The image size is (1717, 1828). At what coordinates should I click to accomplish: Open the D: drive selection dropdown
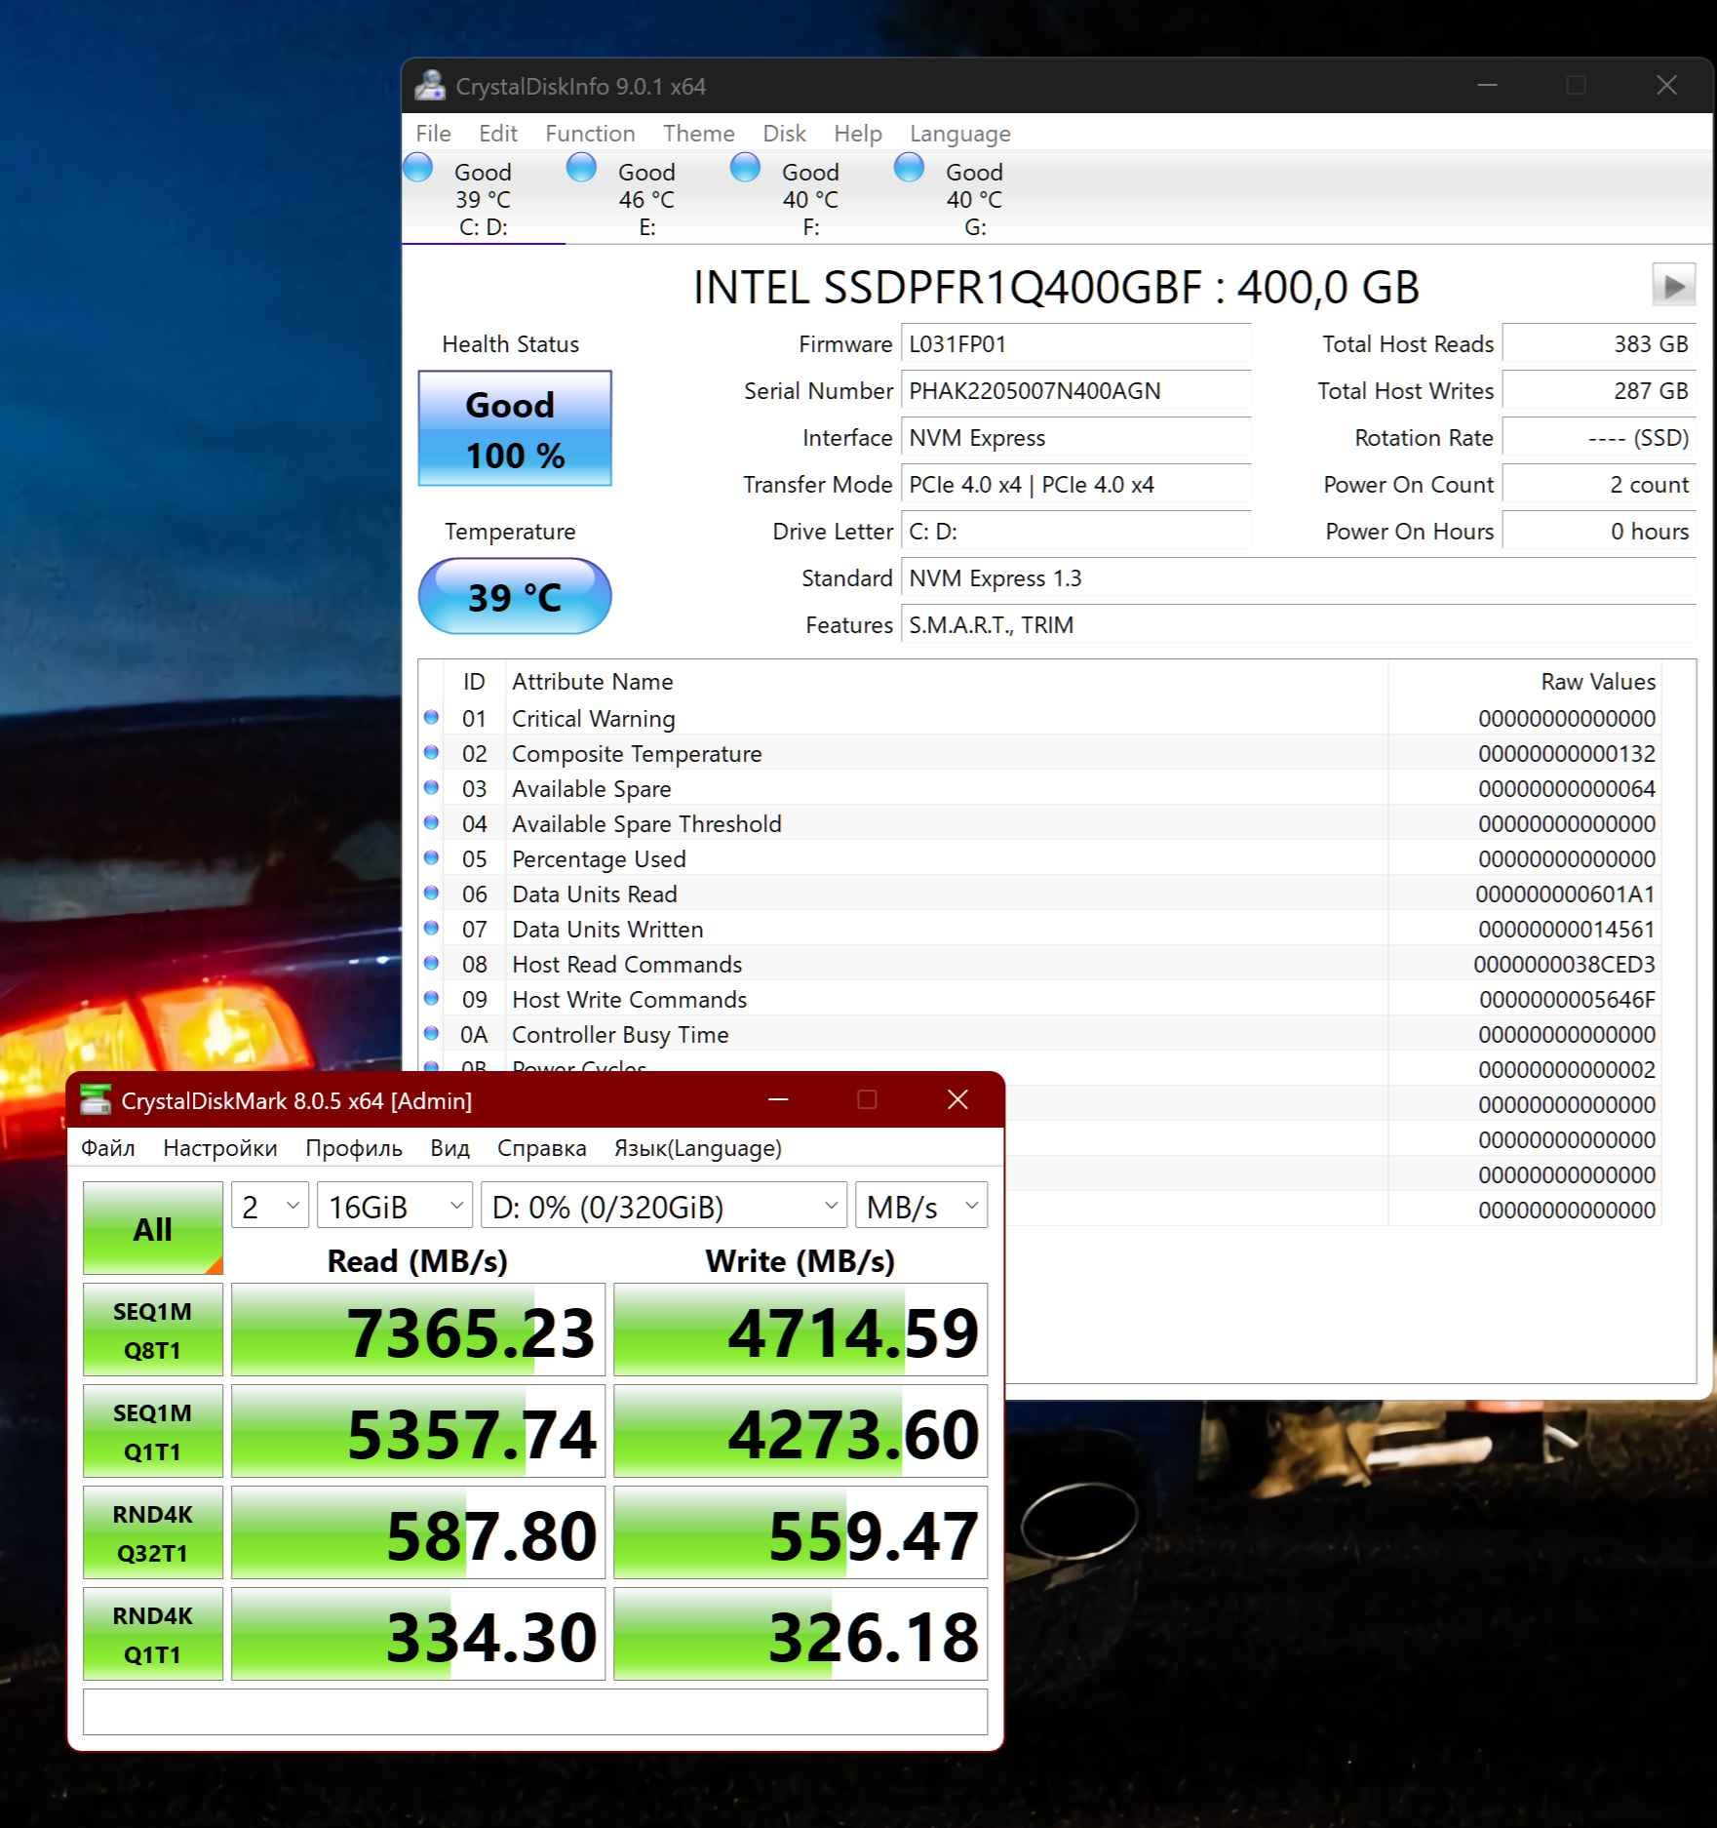(664, 1206)
